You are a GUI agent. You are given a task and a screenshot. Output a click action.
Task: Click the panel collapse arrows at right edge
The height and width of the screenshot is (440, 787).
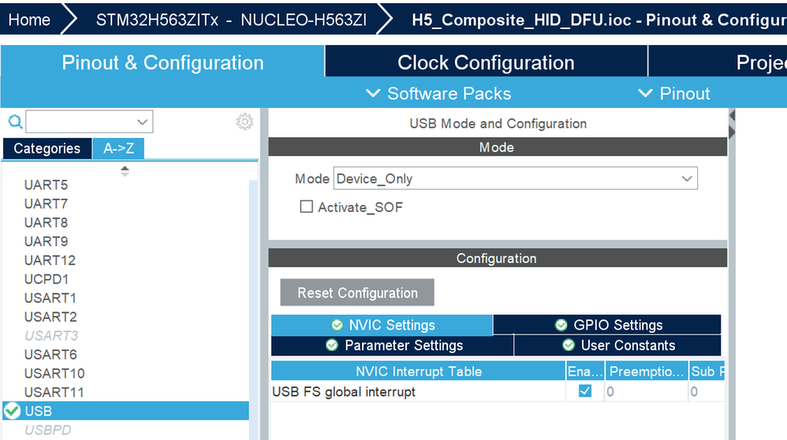pos(732,124)
